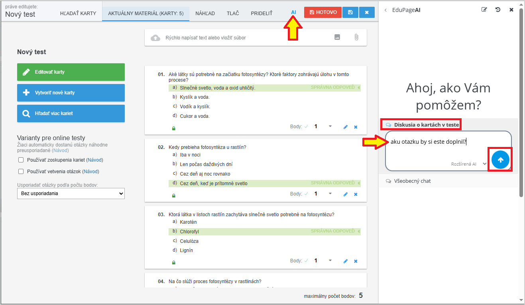Remove question 02 with the x icon
This screenshot has width=525, height=305.
(x=356, y=194)
